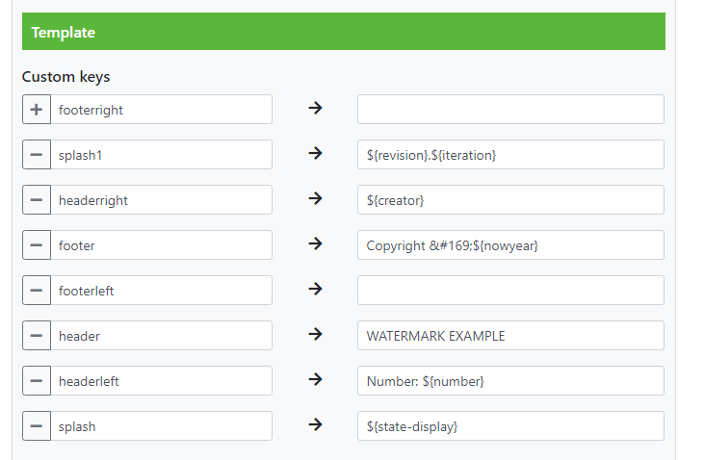Delete the footerleft custom key
Viewport: 704px width, 460px height.
(37, 291)
